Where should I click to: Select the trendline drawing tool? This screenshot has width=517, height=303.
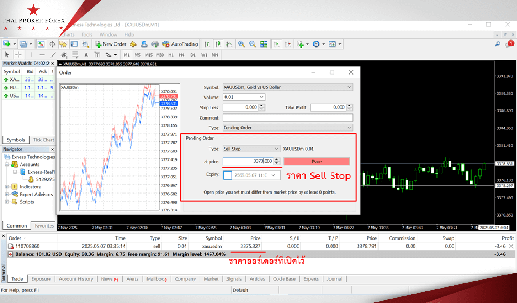click(x=53, y=55)
